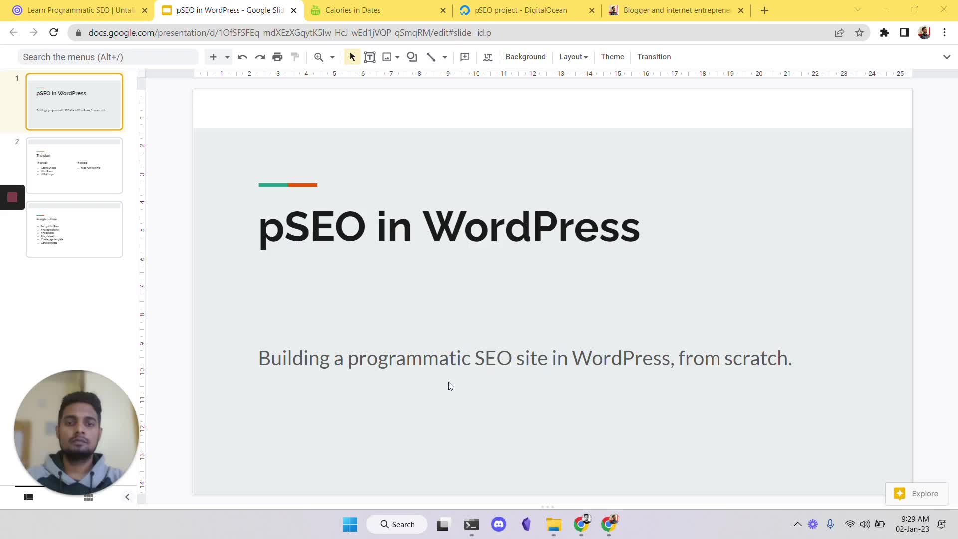Open Discord from the taskbar
Image resolution: width=958 pixels, height=539 pixels.
coord(499,524)
